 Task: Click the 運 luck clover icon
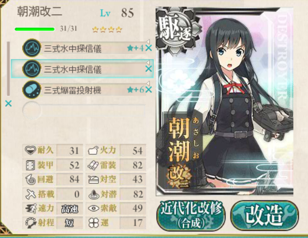93,223
